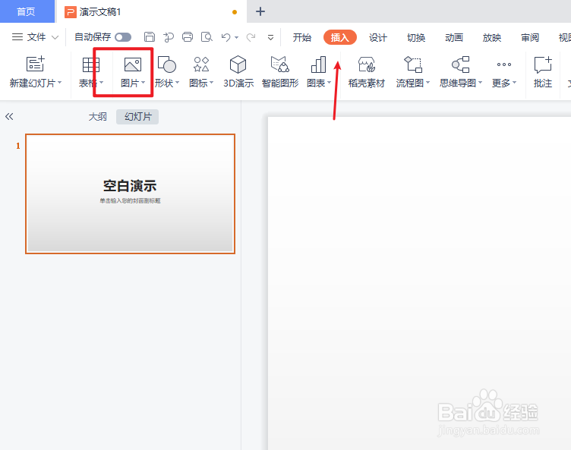Expand the 形状 dropdown arrow
Screen dimensions: 571x450
(x=178, y=83)
